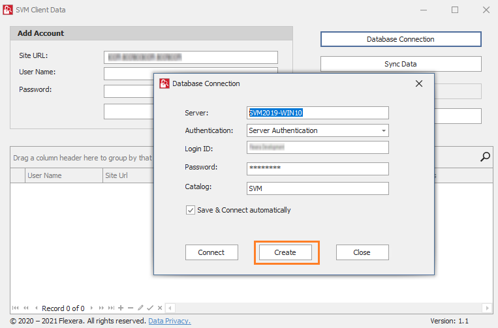Sort by User Name column header
498x328 pixels.
pos(64,175)
